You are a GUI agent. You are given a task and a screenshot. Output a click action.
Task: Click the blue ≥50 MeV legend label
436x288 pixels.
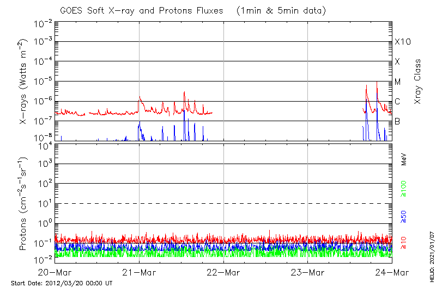point(404,216)
